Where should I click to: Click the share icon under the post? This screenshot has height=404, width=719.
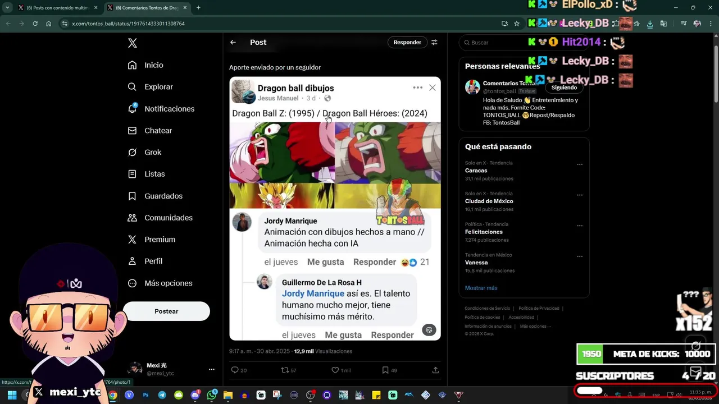click(x=435, y=370)
